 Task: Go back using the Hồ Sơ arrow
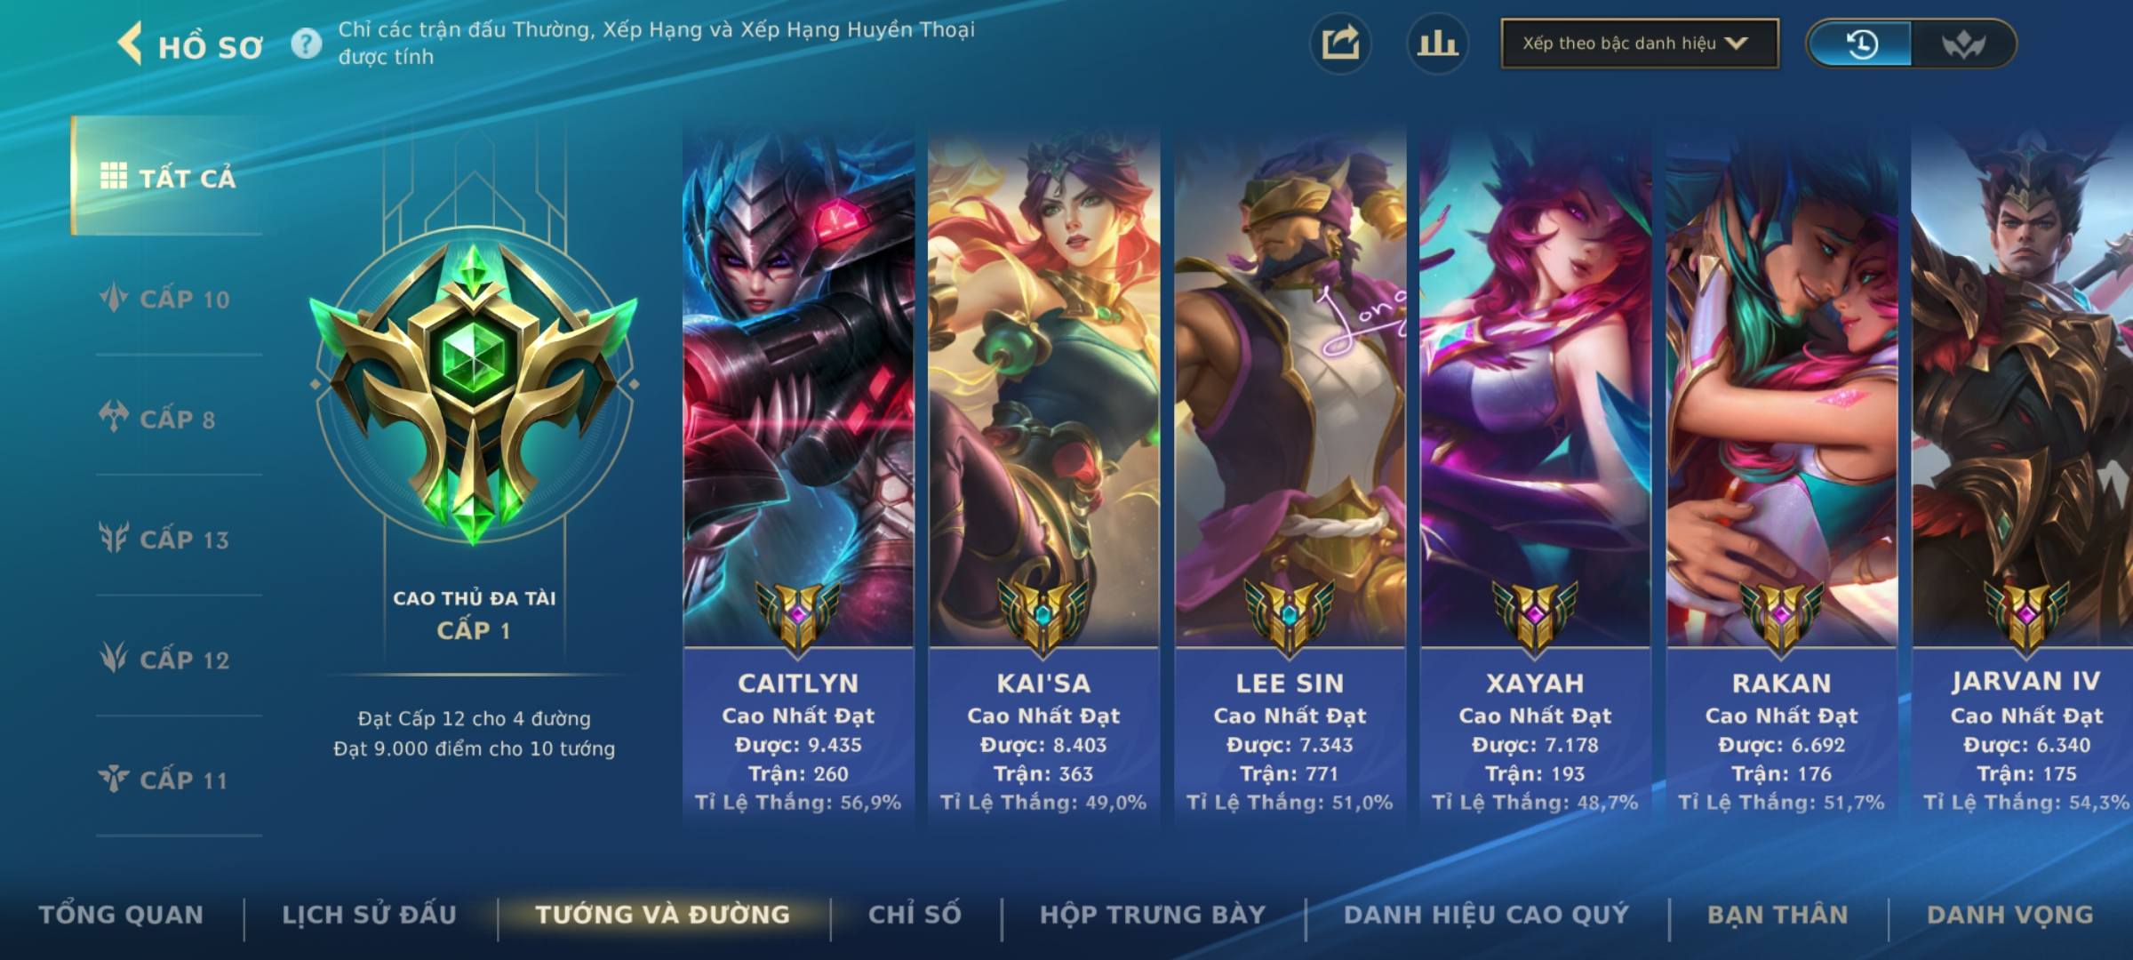[x=131, y=44]
